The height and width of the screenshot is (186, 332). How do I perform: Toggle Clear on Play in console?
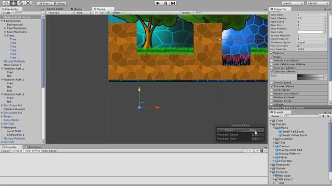(32, 151)
